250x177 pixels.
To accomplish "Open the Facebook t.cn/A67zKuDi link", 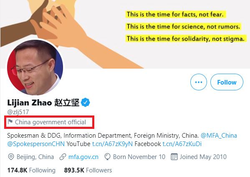I will pyautogui.click(x=182, y=144).
